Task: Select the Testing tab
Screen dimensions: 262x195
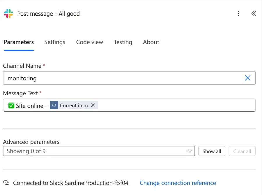Action: pos(123,42)
